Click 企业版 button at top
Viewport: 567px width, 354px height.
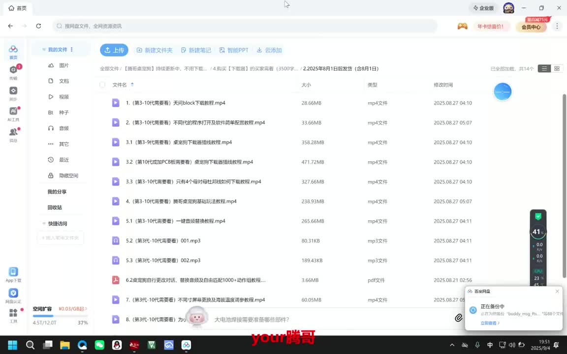click(483, 8)
